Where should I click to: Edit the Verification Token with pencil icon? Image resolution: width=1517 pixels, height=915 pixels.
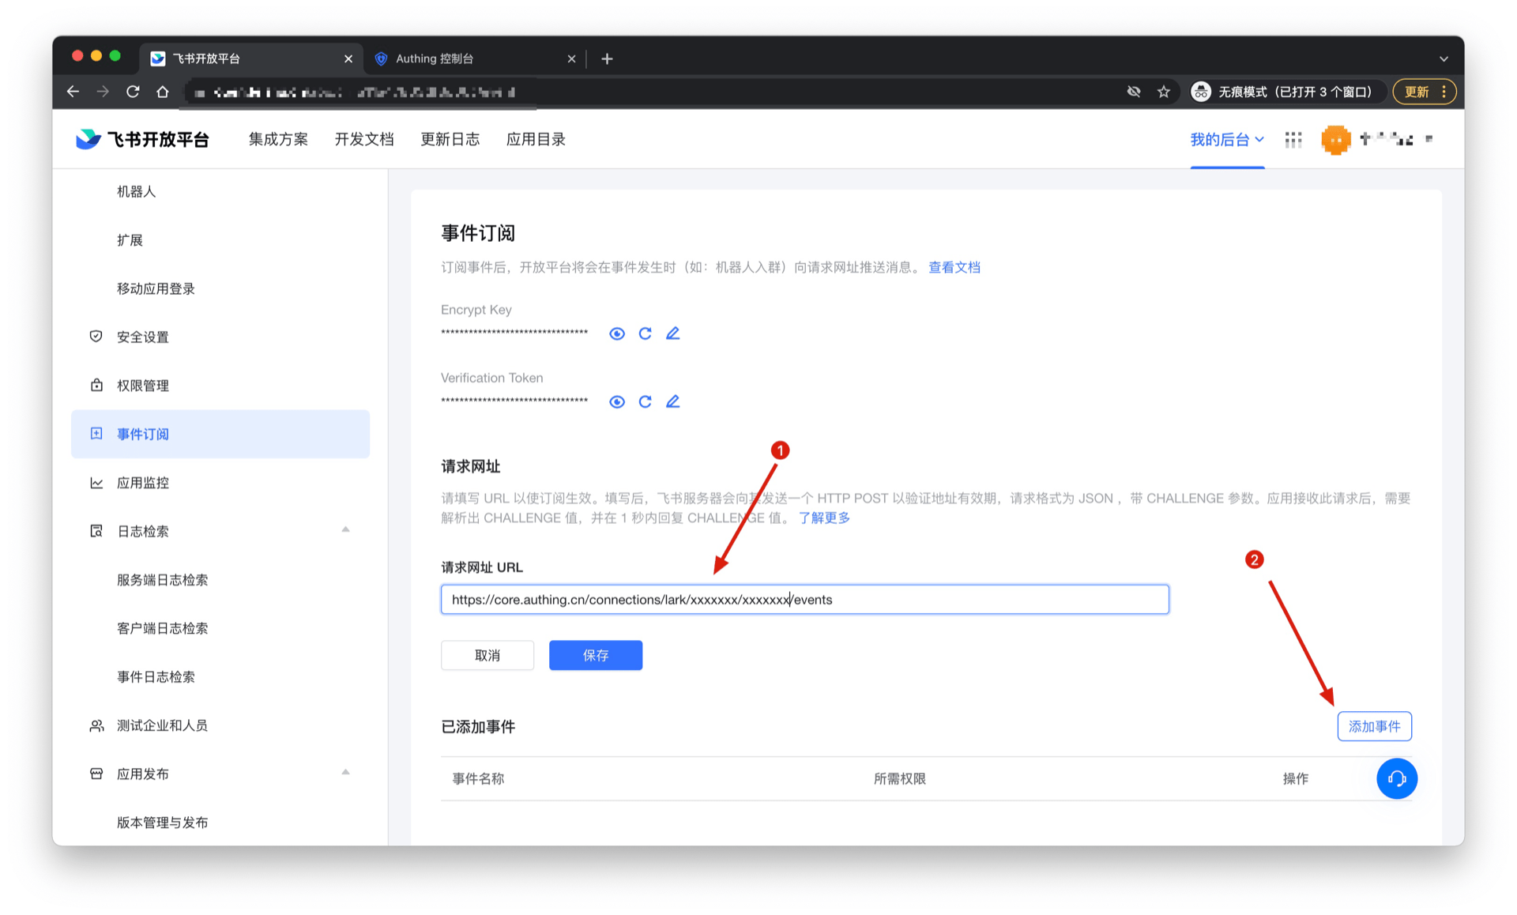coord(672,401)
